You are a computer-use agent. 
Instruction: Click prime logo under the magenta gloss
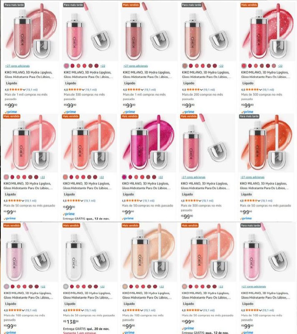click(x=128, y=218)
